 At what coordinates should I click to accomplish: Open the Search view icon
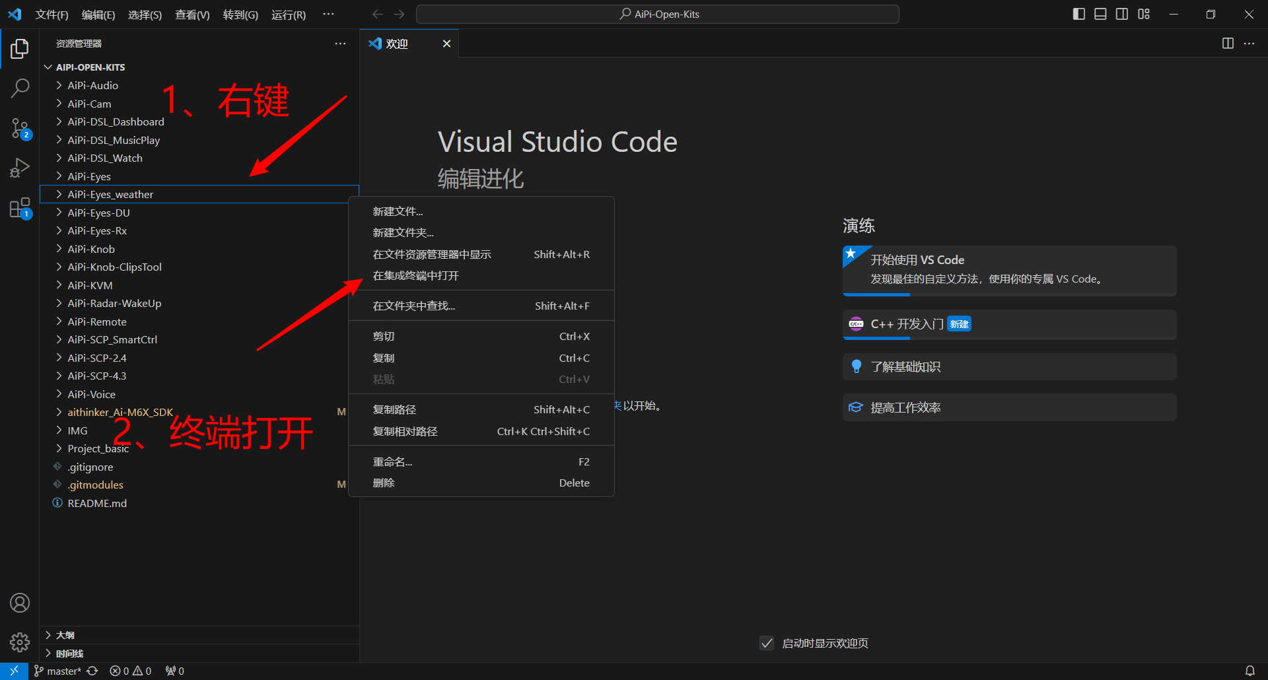coord(20,88)
